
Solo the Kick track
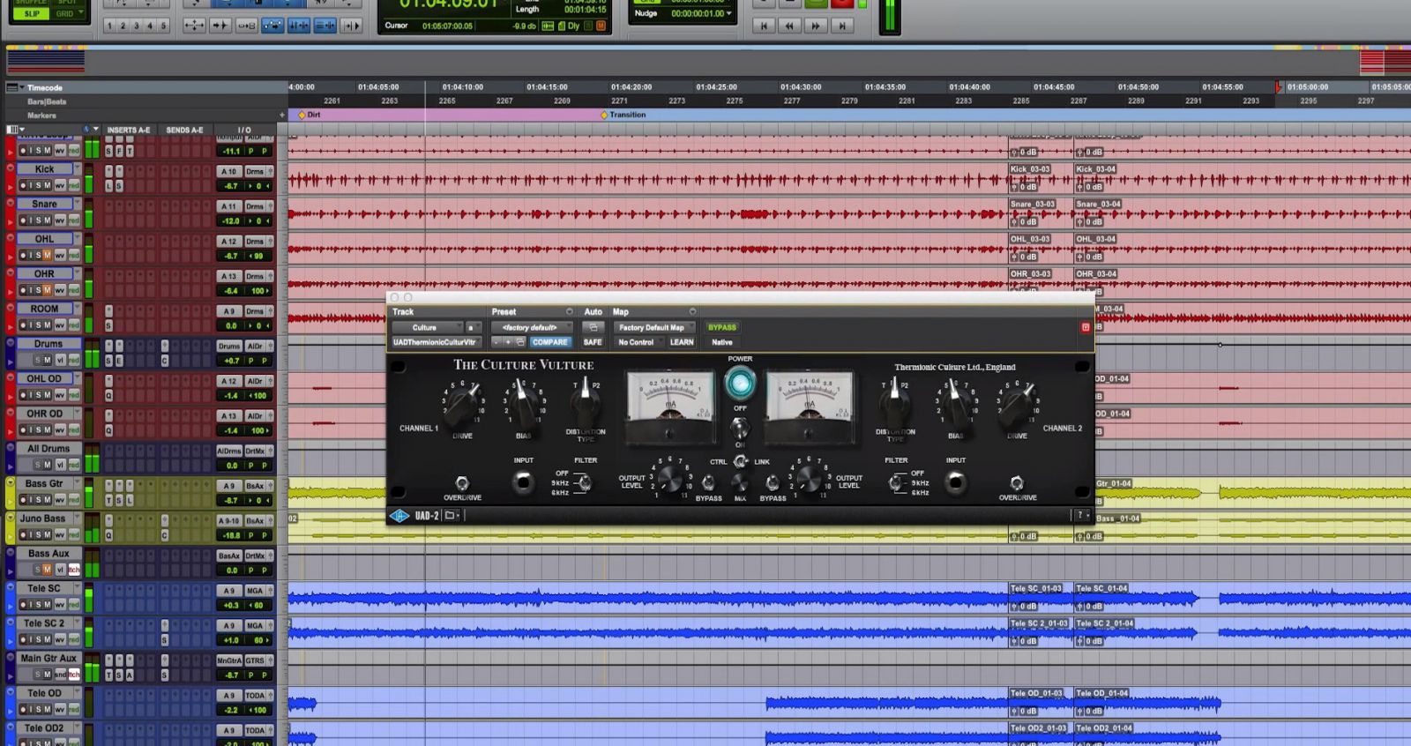click(38, 186)
